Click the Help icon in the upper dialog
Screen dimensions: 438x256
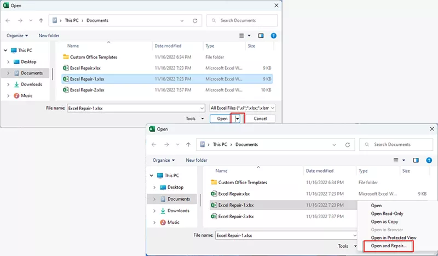click(274, 36)
